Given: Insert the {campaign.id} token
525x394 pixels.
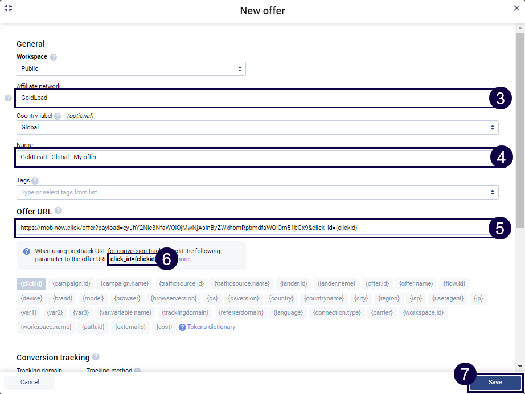Looking at the screenshot, I should [x=71, y=283].
